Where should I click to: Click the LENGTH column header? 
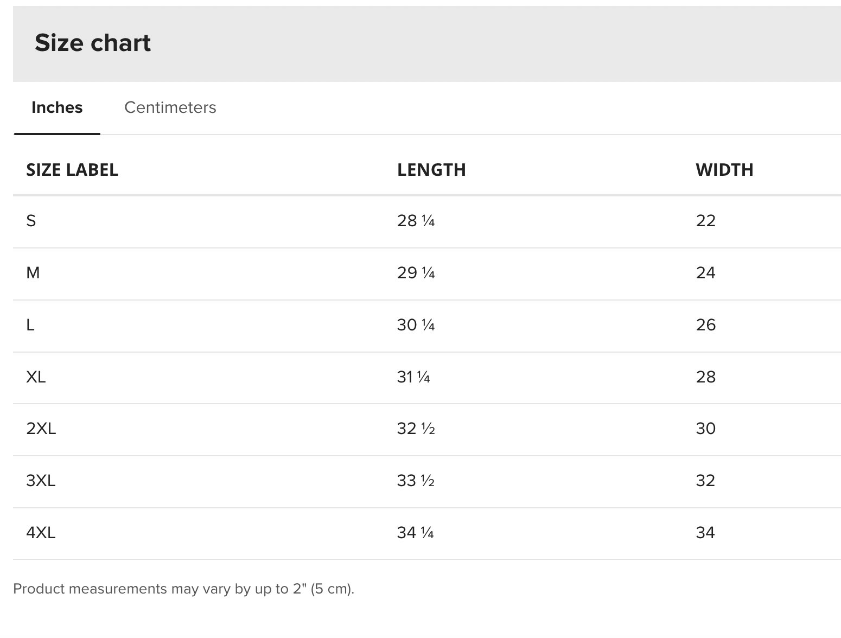(431, 170)
